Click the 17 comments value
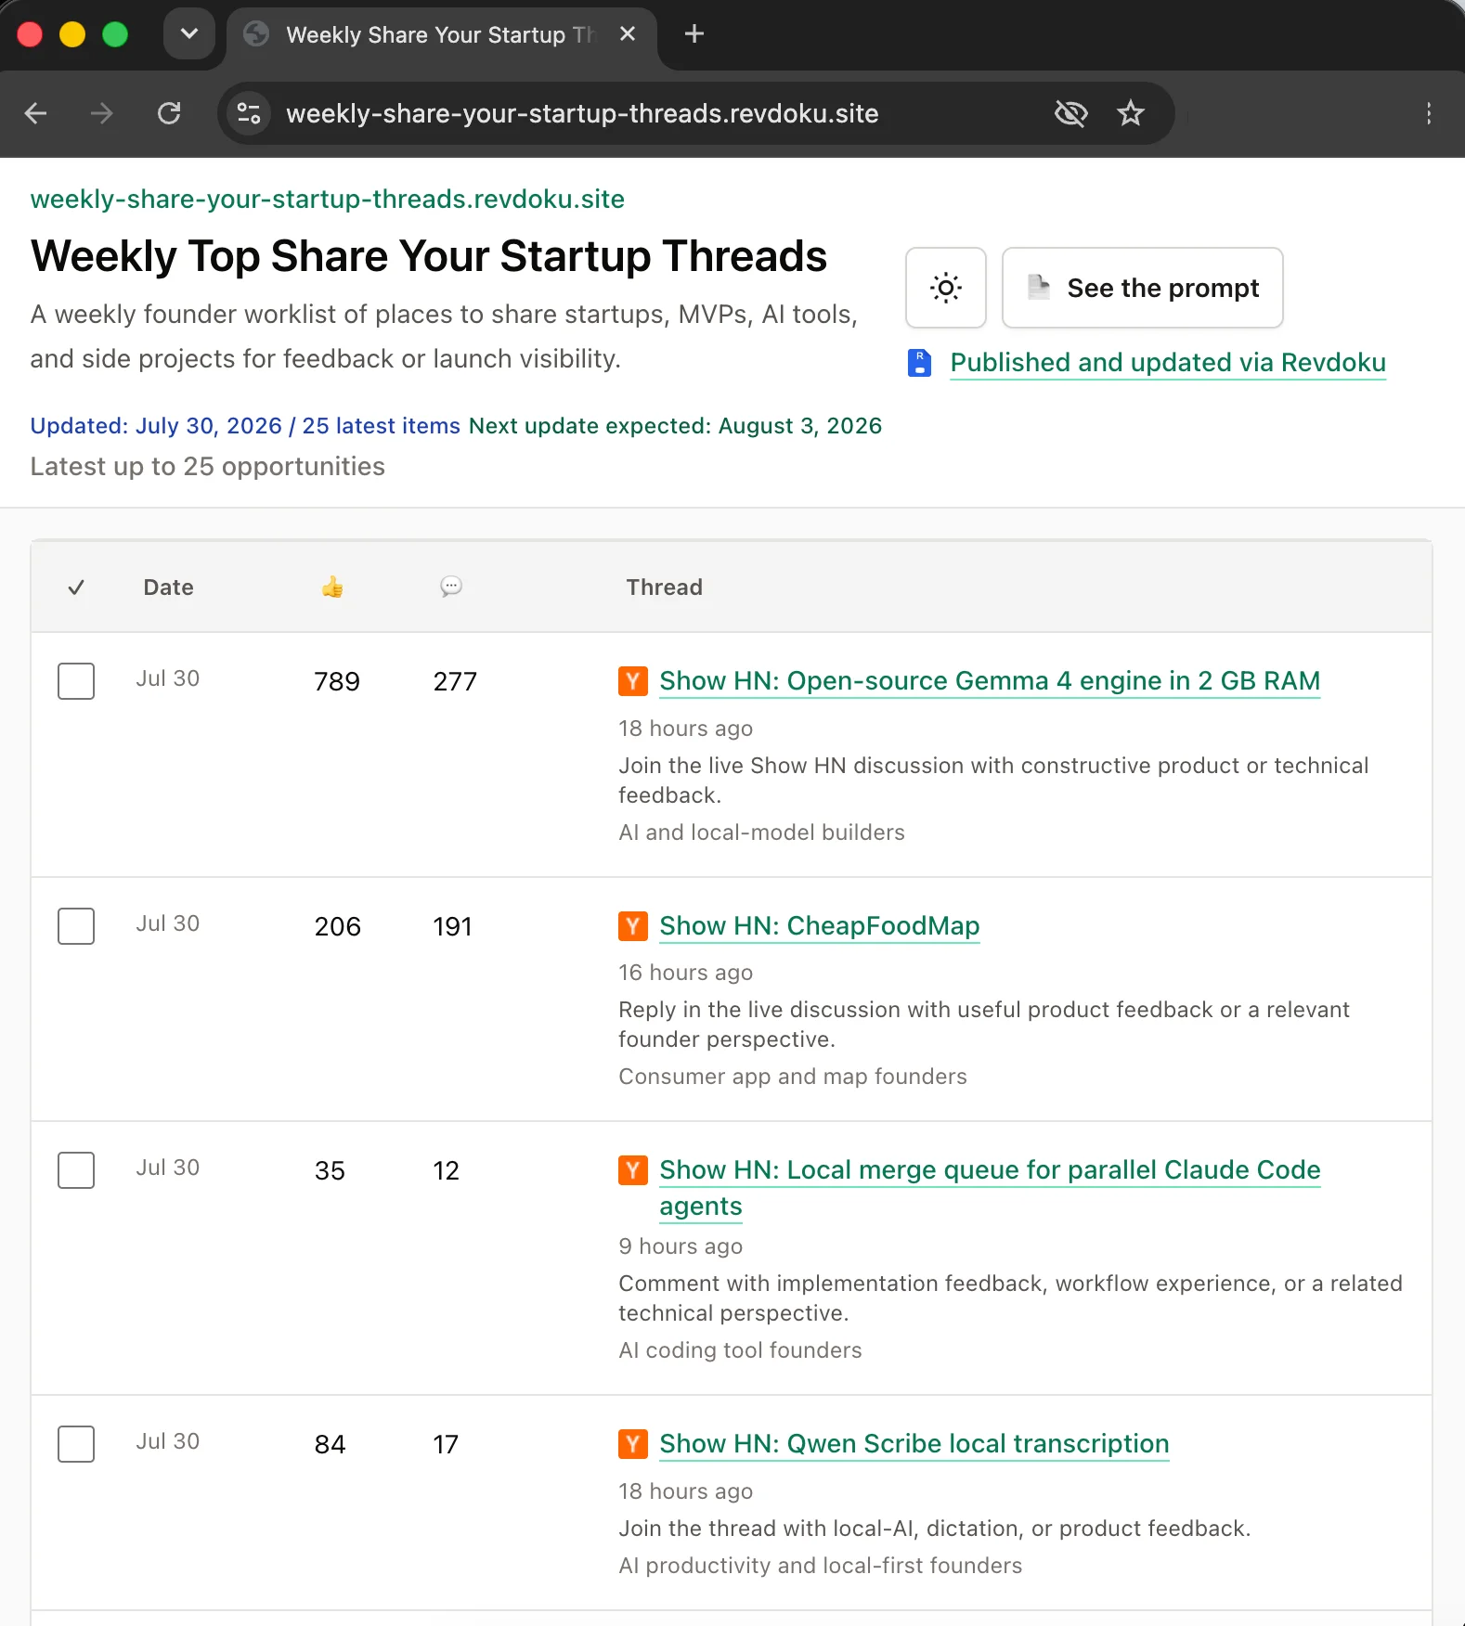Image resolution: width=1465 pixels, height=1626 pixels. point(446,1445)
